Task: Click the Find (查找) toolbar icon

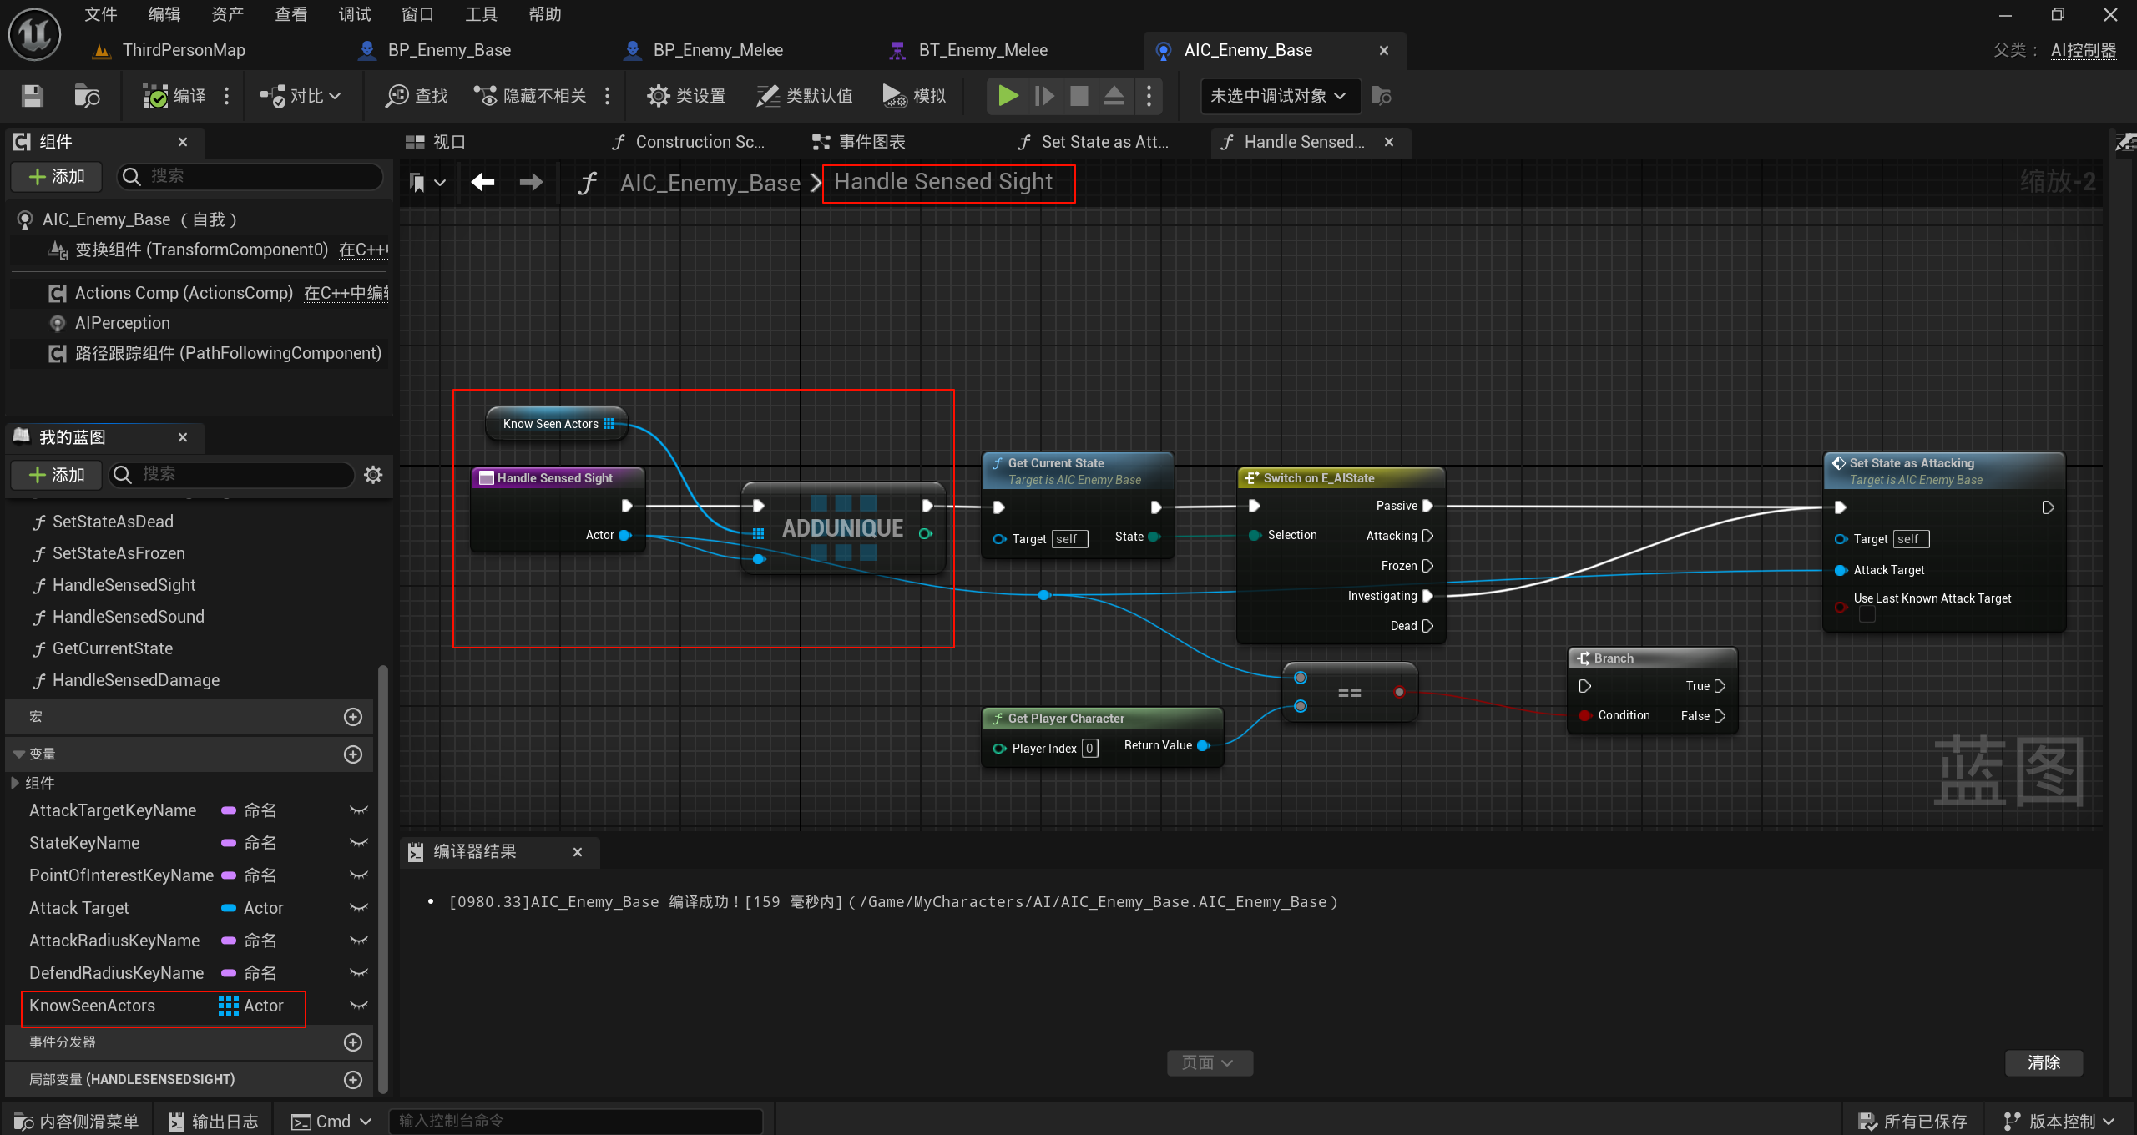Action: (x=397, y=96)
